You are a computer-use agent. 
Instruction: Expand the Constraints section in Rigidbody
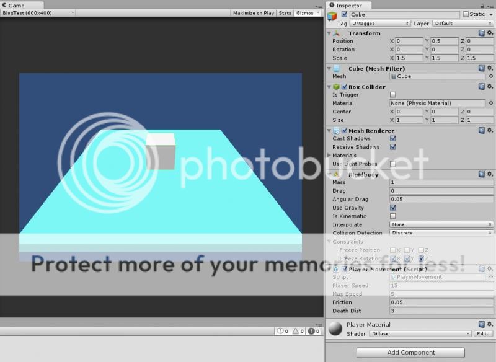coord(346,241)
